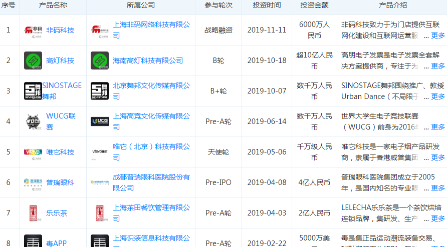Image resolution: width=447 pixels, height=247 pixels.
Task: Click the date 2019-10-18
Action: (267, 60)
